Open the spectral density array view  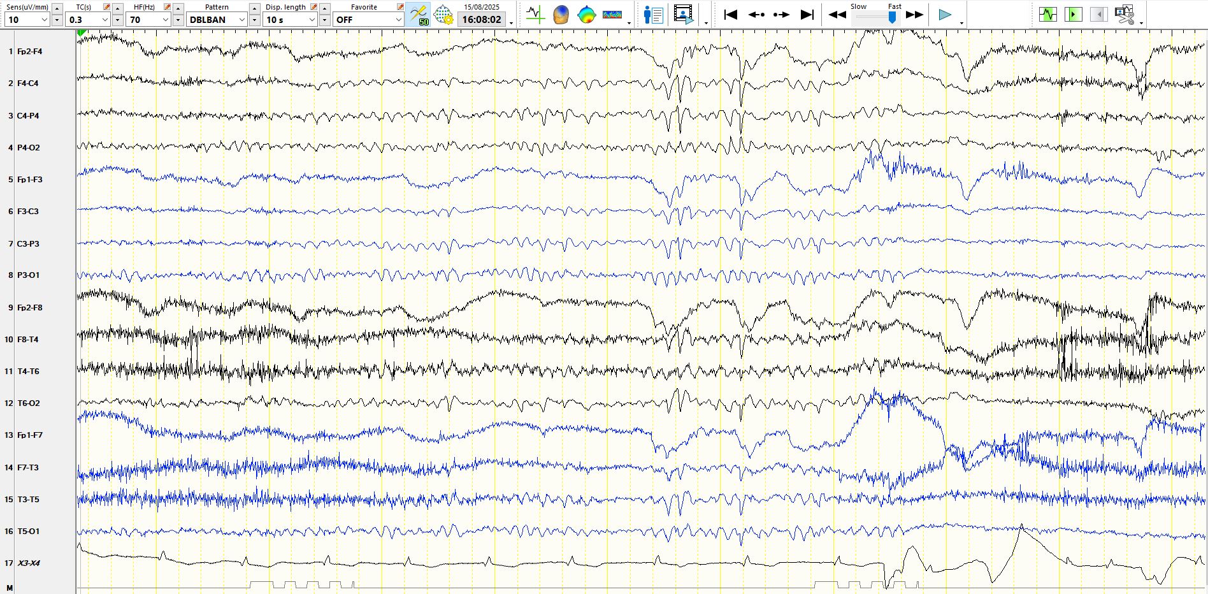pos(612,14)
